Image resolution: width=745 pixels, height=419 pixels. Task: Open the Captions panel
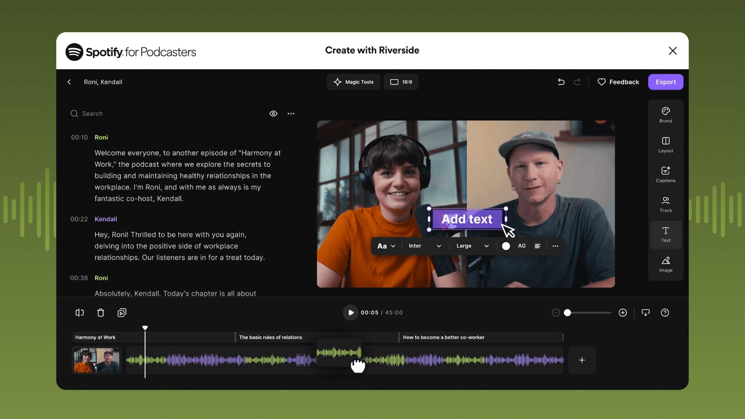click(665, 174)
